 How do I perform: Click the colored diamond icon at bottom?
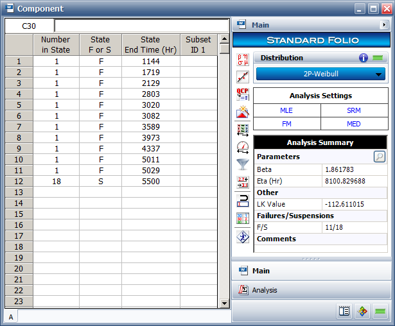[362, 312]
